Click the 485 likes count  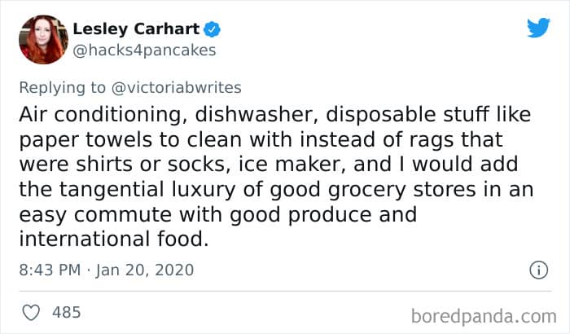pos(65,311)
